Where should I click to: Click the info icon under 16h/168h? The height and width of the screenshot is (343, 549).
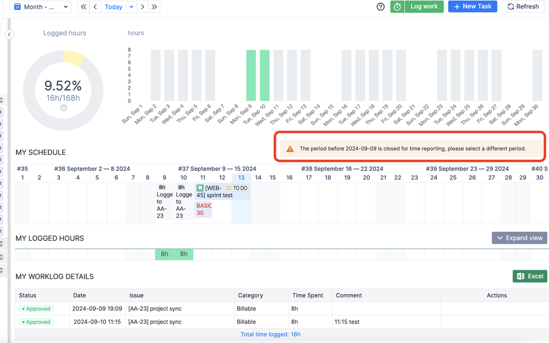(x=63, y=108)
